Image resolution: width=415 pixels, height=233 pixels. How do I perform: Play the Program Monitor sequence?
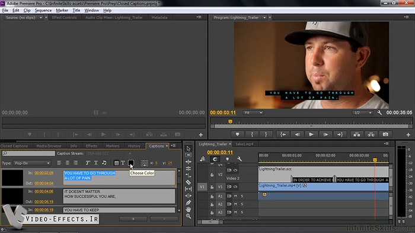(x=311, y=135)
